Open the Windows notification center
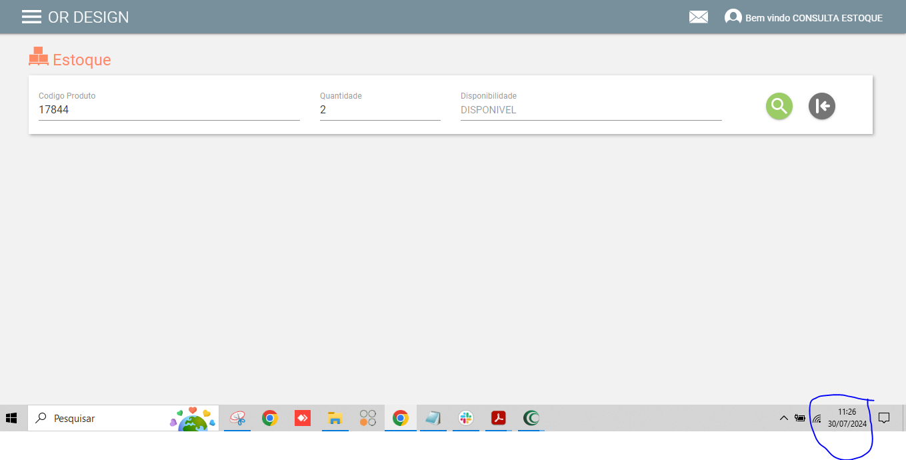906x460 pixels. pyautogui.click(x=884, y=418)
